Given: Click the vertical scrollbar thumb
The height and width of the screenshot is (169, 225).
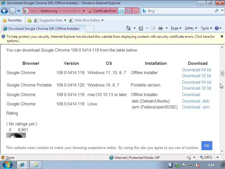Looking at the screenshot, I should pyautogui.click(x=222, y=73).
